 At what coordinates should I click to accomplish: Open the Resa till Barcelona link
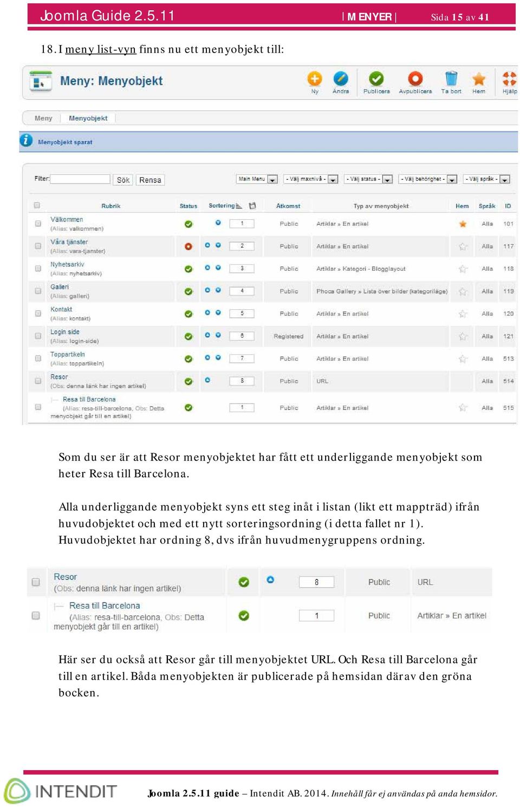click(89, 399)
